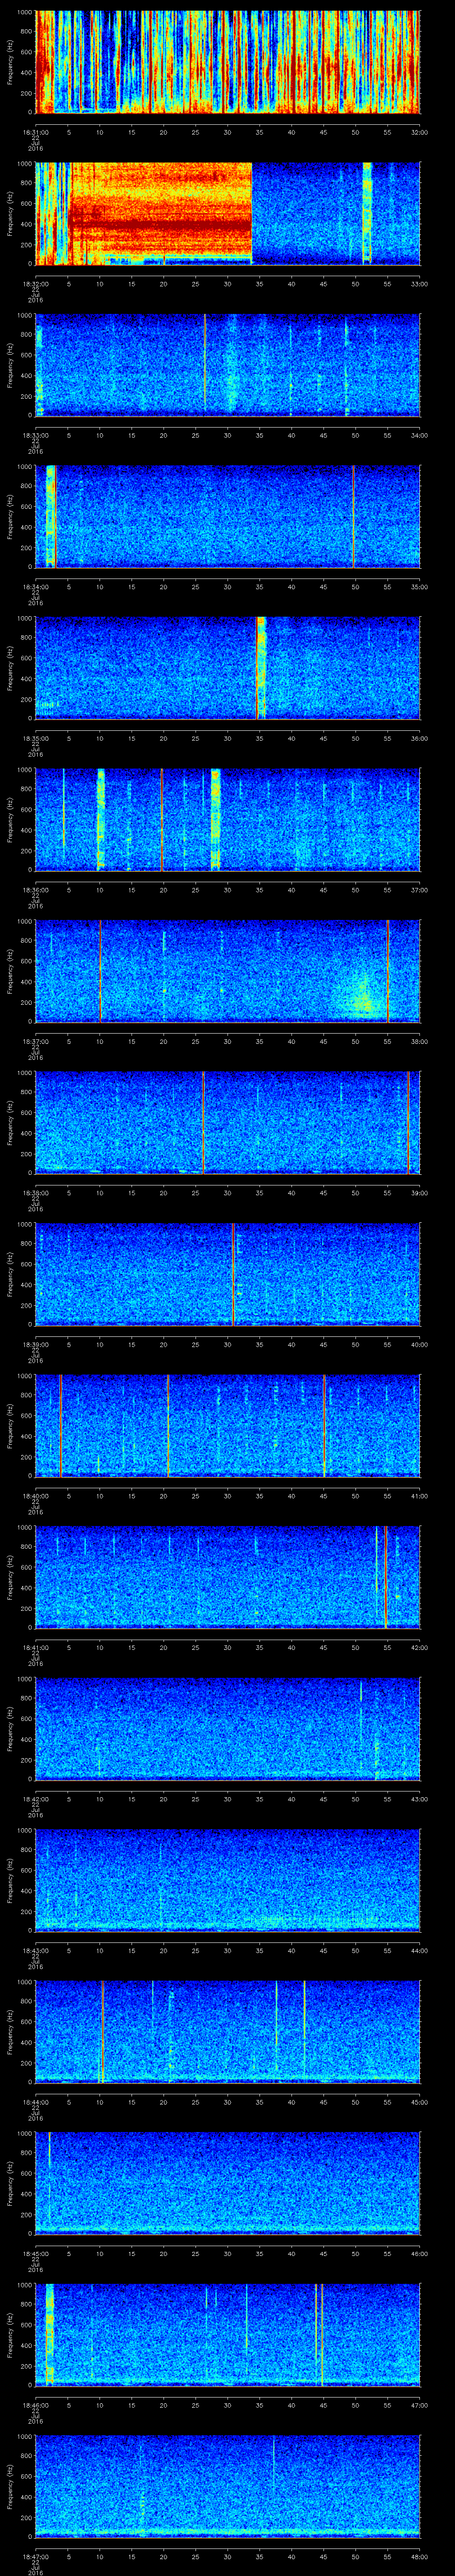Screen dimensions: 455x2576
Task: Click the burst near 2 s in the 18:34:00 spectrogram
Action: point(51,516)
